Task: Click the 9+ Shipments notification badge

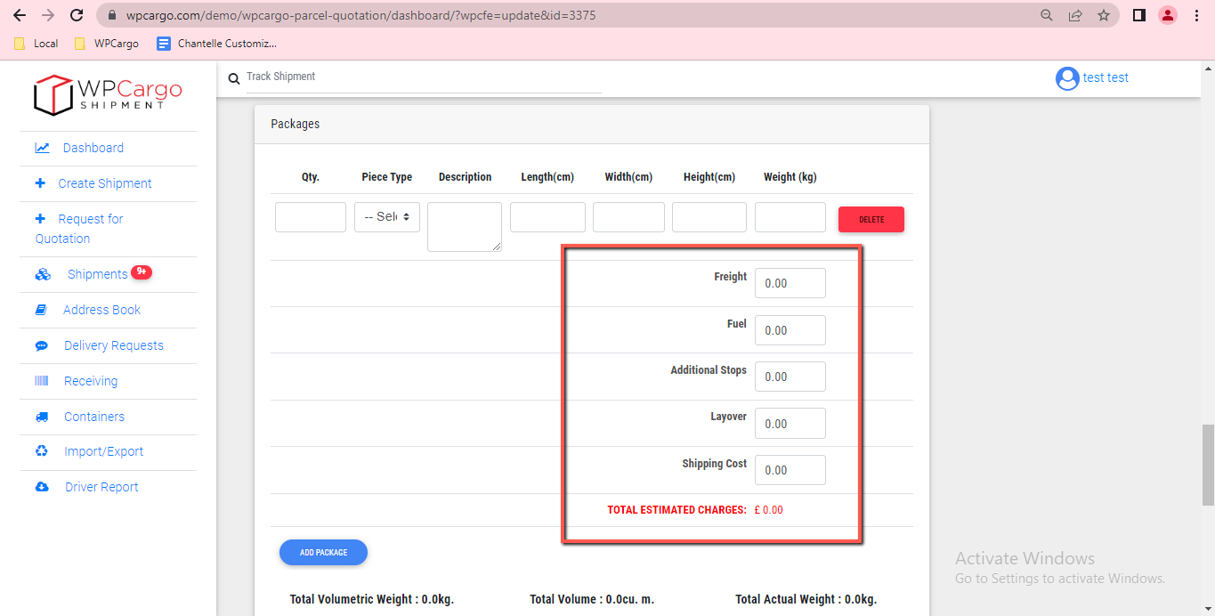Action: tap(142, 272)
